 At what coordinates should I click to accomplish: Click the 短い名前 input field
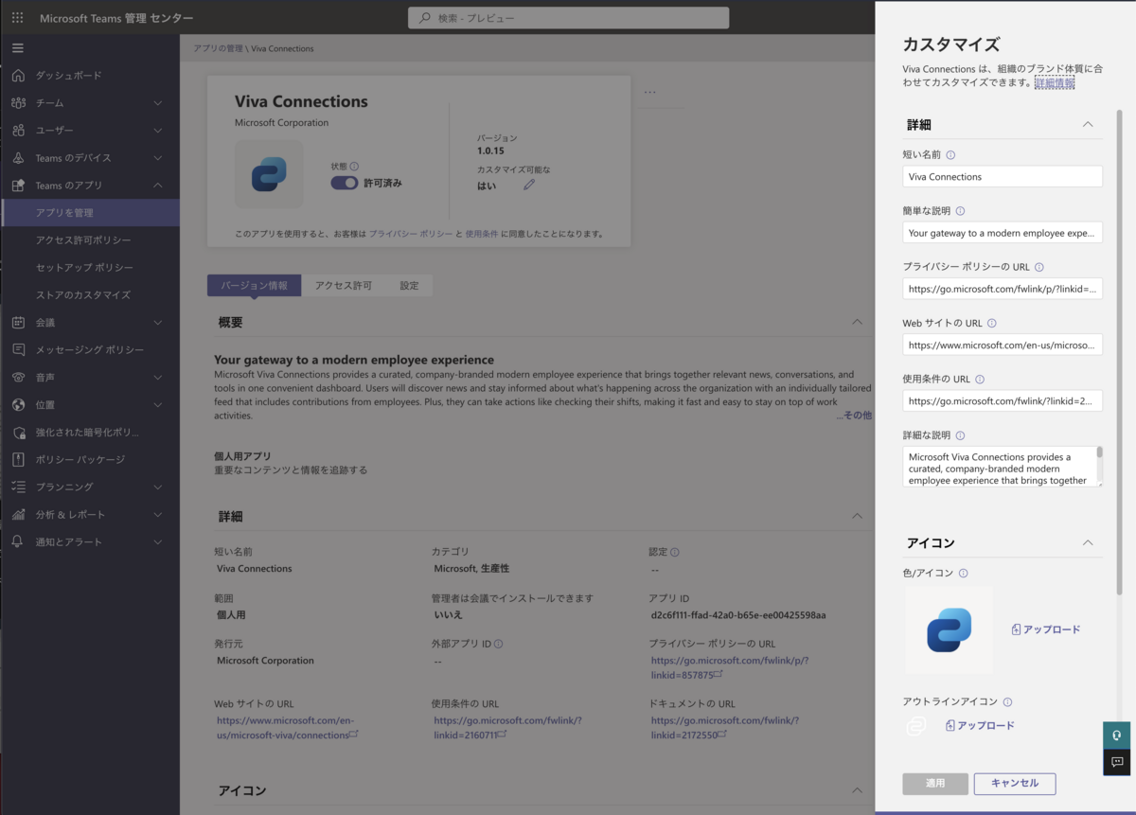[1003, 177]
